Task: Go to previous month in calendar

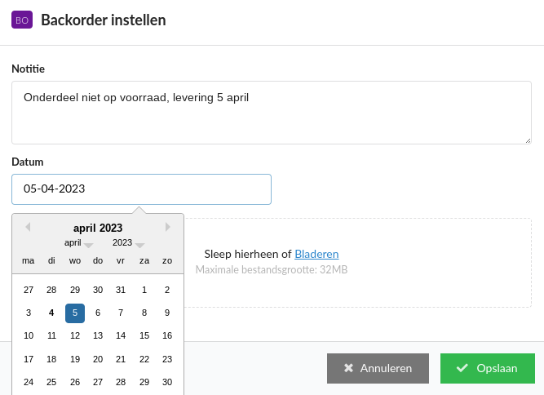Action: point(28,227)
